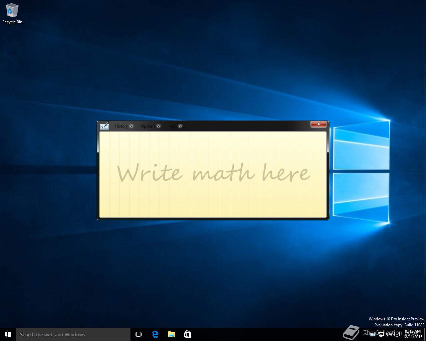Show hidden system tray icons
426x341 pixels.
365,334
